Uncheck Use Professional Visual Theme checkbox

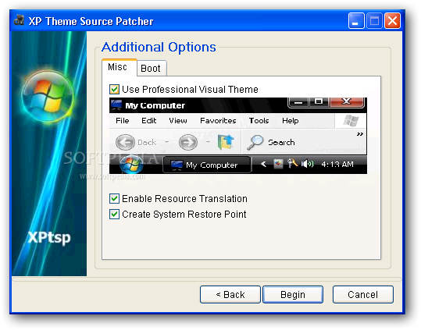tap(114, 89)
